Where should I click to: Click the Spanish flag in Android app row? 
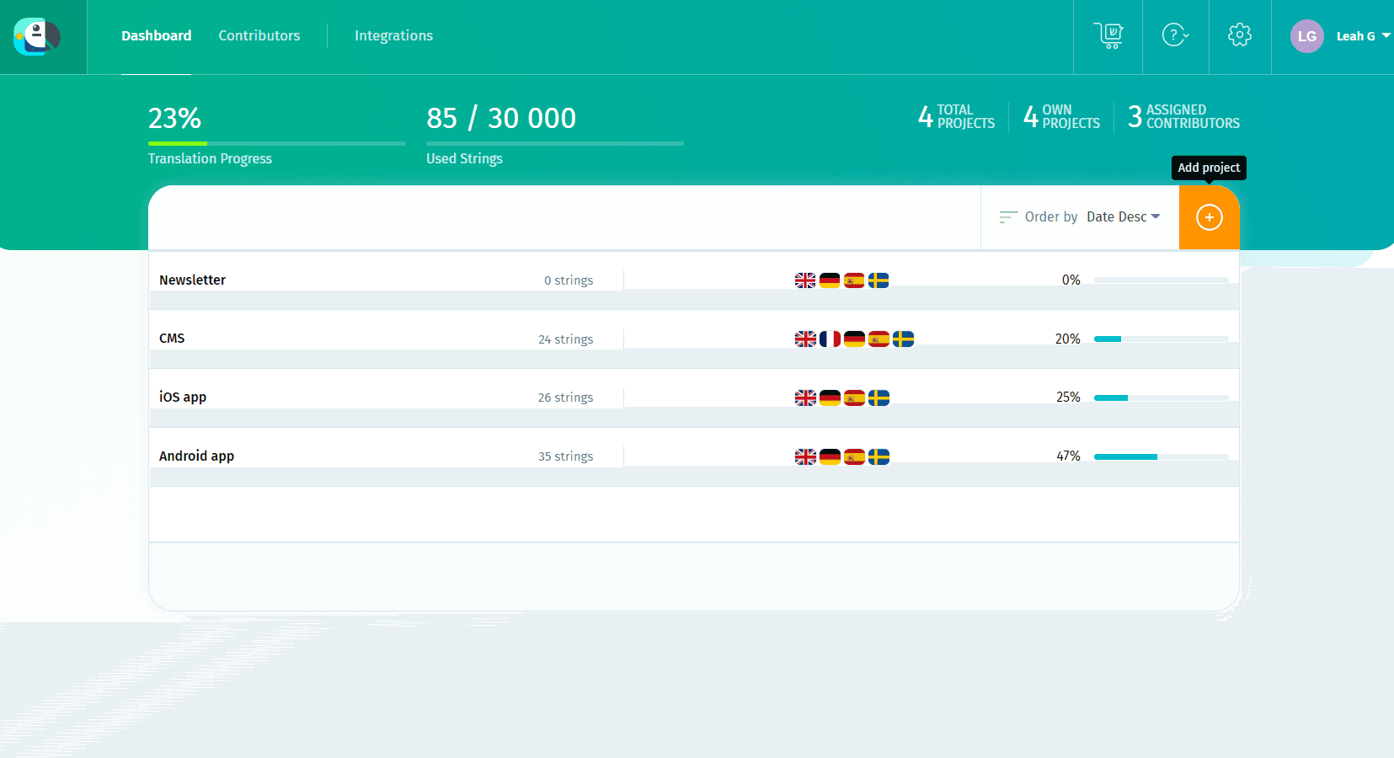[854, 456]
